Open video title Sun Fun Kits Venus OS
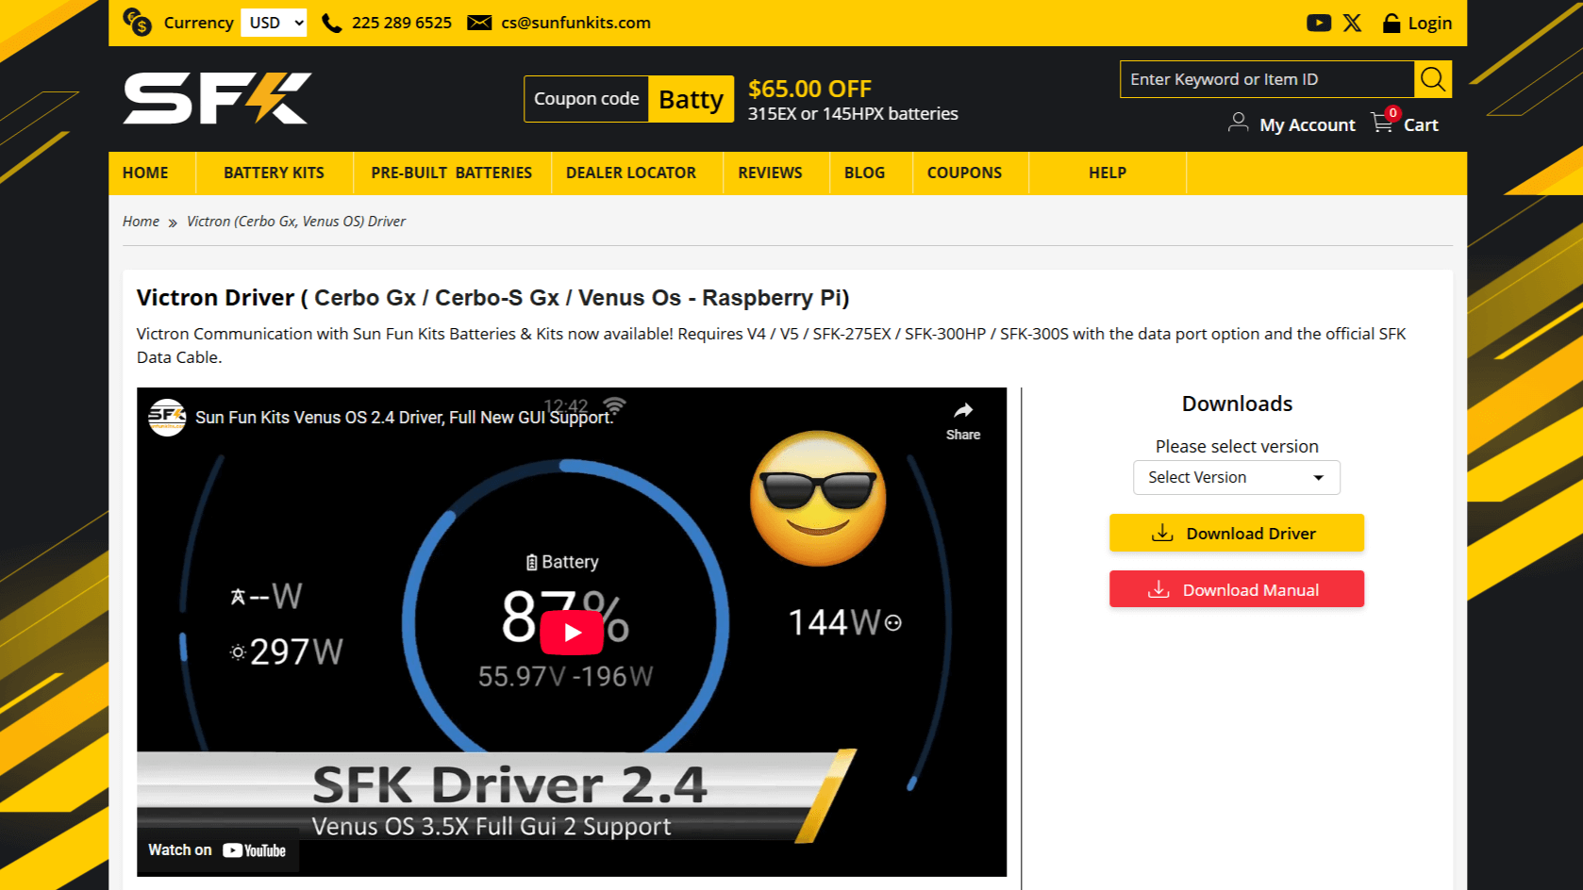1583x890 pixels. tap(405, 418)
